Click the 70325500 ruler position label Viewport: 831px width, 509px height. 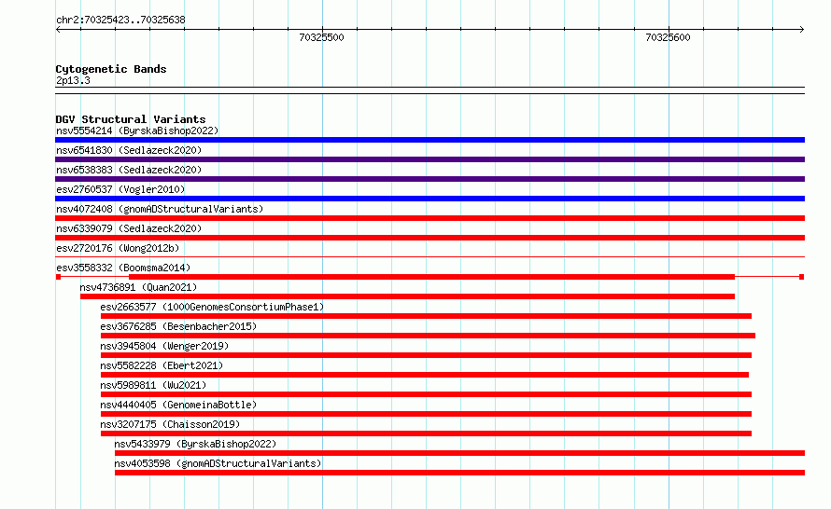click(x=322, y=37)
